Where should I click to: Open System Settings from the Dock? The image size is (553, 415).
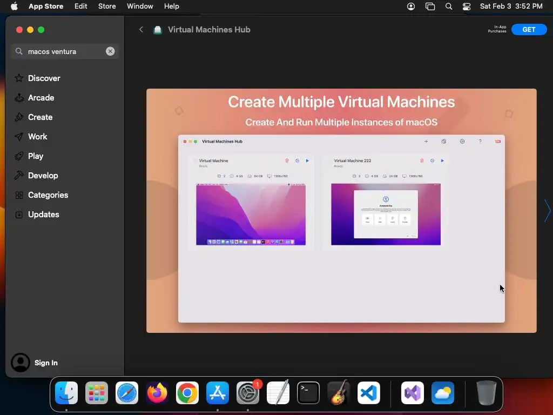248,393
